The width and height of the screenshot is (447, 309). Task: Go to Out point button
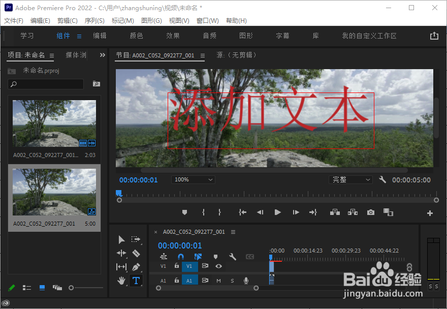[x=313, y=212]
